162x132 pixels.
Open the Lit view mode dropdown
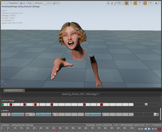click(23, 3)
